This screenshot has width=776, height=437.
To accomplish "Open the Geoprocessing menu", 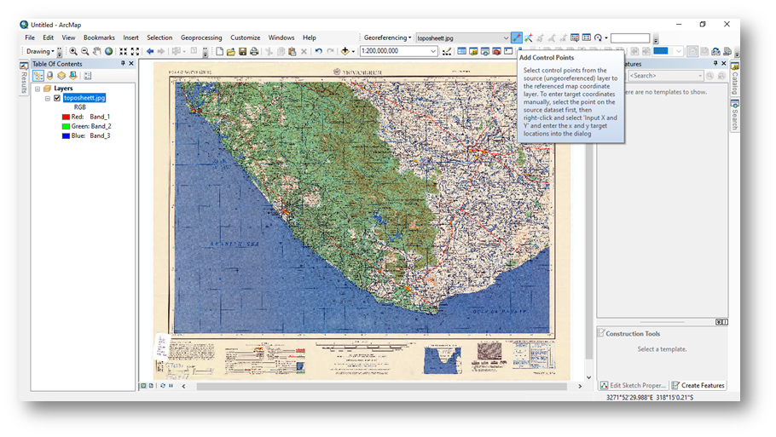I will point(201,37).
